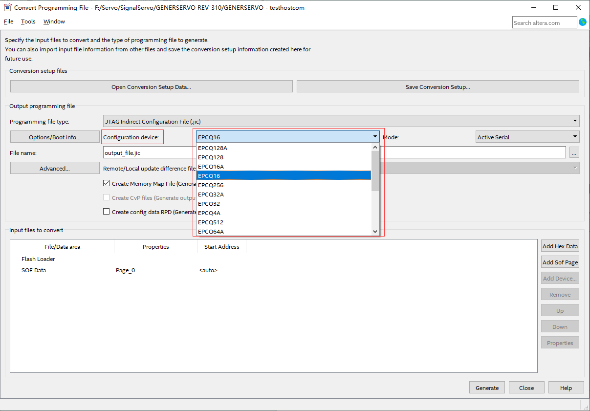
Task: Click the Advanced button
Action: [x=55, y=168]
